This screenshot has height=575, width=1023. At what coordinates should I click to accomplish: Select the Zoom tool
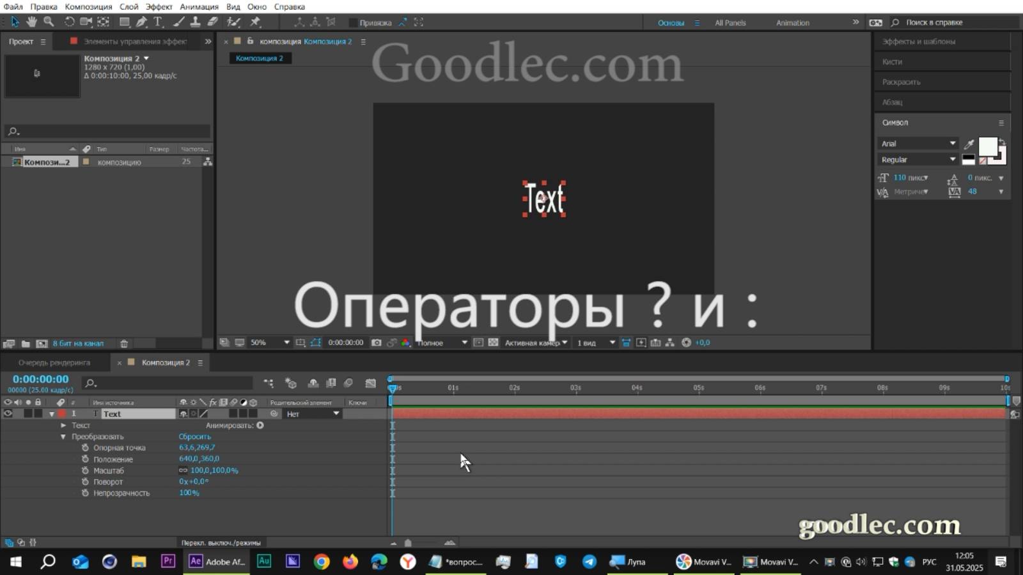click(x=48, y=21)
